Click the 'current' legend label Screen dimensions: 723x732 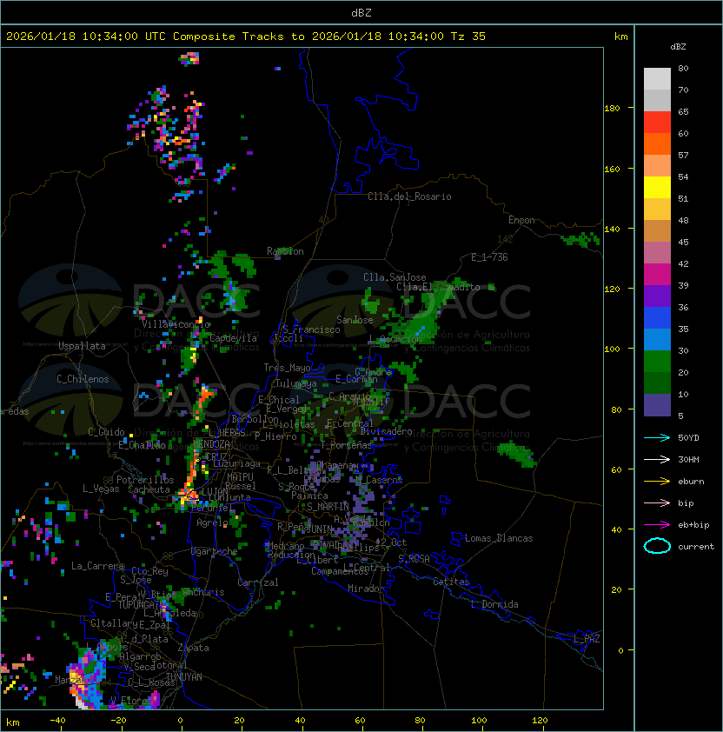click(696, 547)
